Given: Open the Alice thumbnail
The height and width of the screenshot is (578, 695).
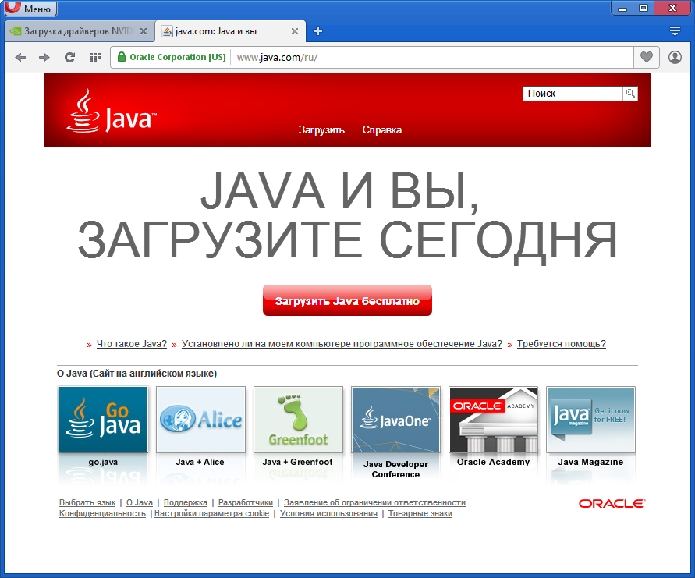Looking at the screenshot, I should (200, 420).
